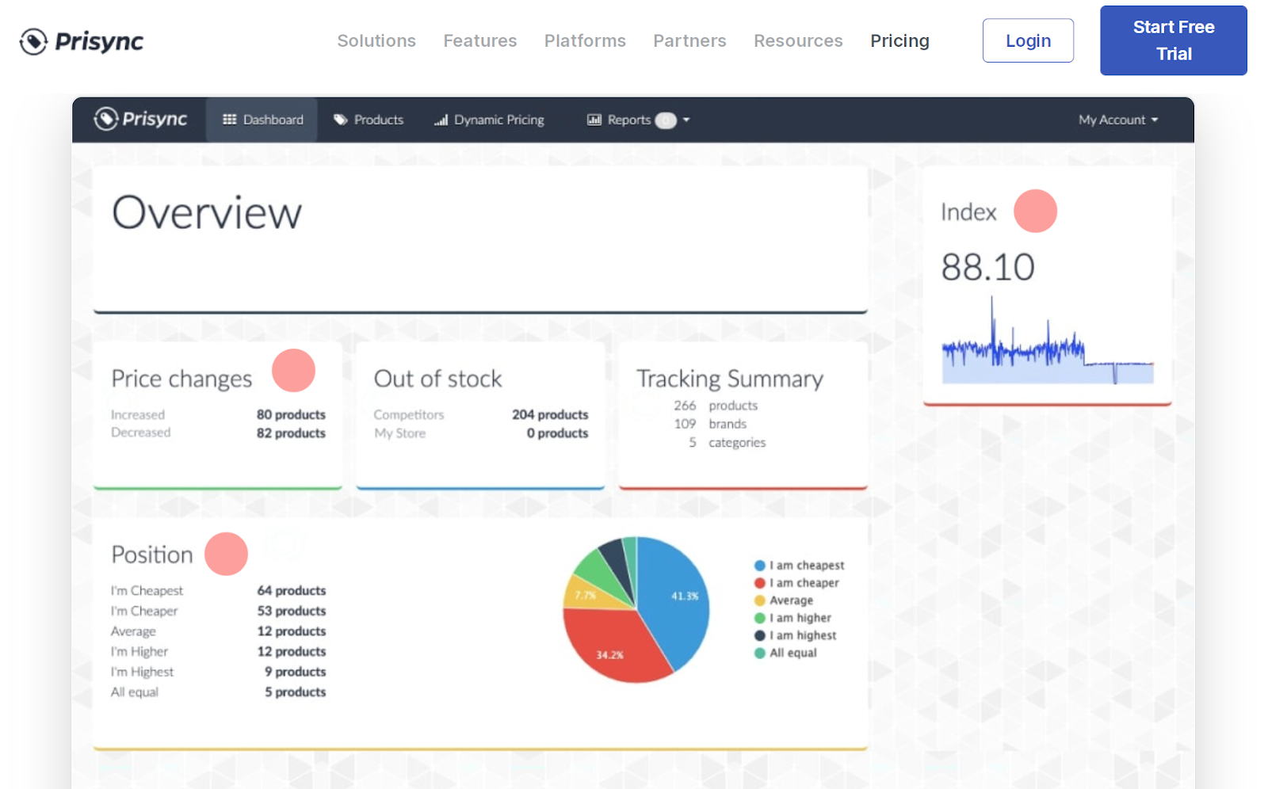Toggle 'I am cheaper' legend entry
1268x789 pixels.
tap(796, 582)
